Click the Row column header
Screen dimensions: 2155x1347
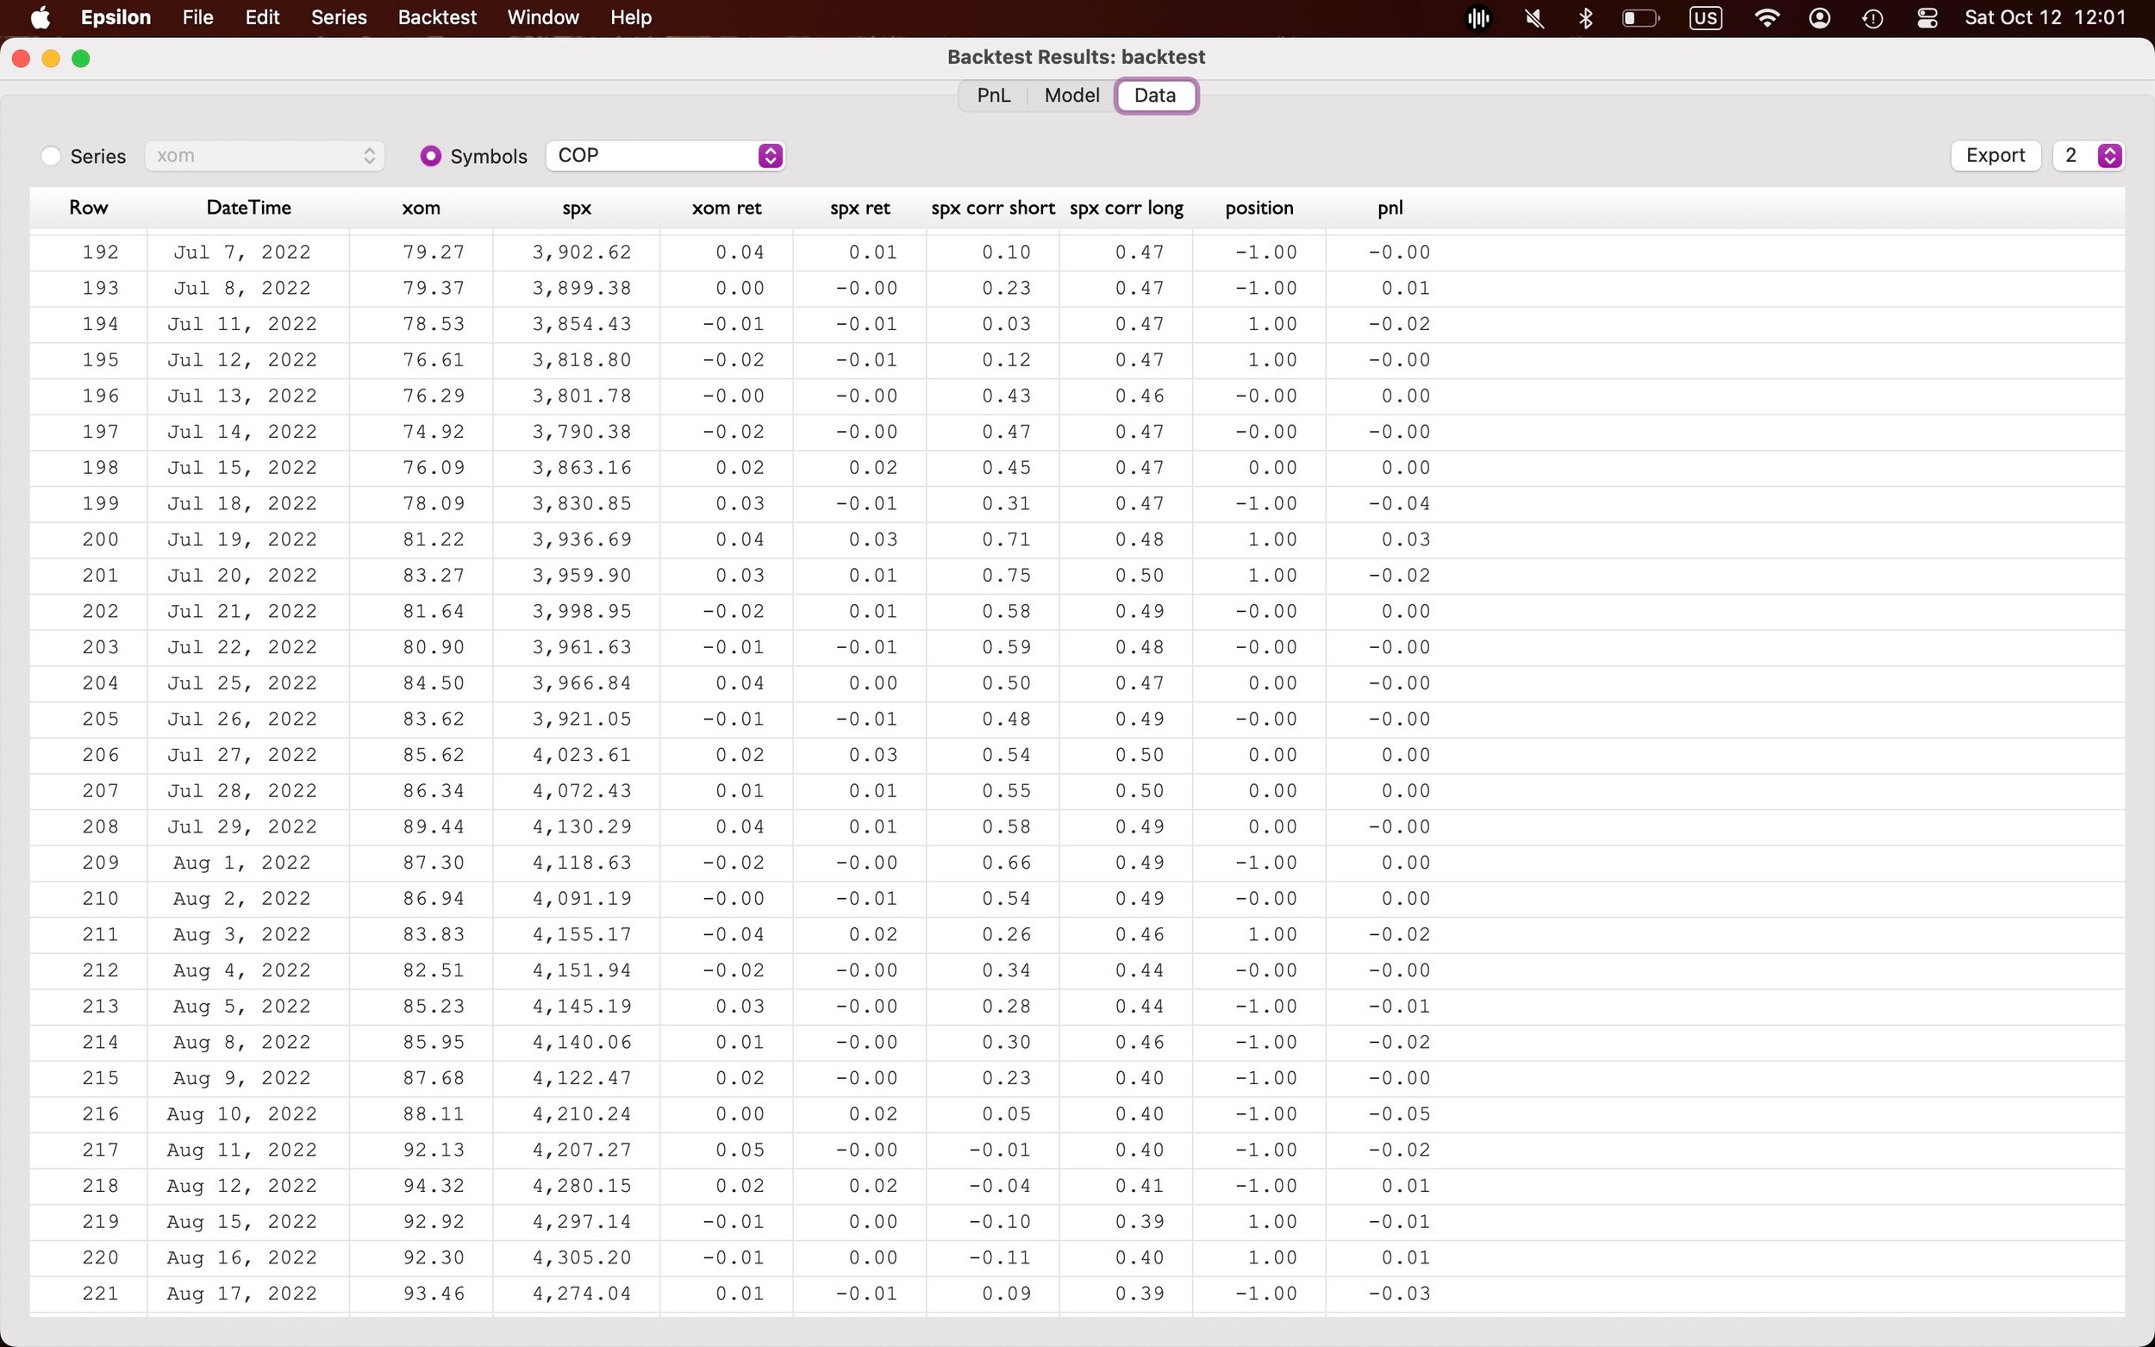tap(88, 208)
